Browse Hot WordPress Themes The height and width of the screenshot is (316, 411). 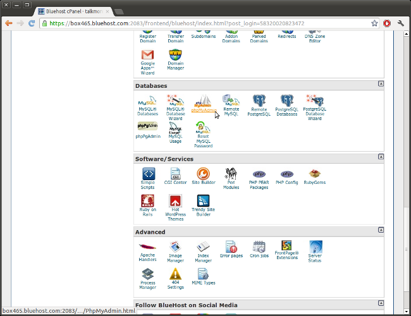point(175,208)
